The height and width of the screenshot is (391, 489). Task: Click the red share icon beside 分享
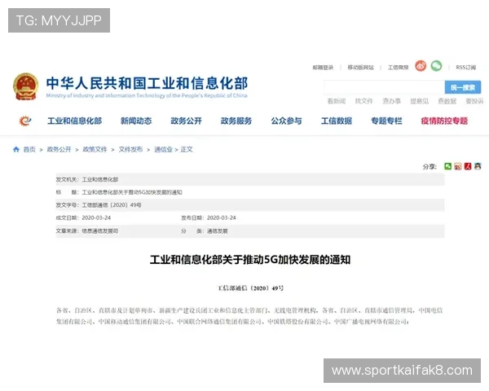coord(468,166)
